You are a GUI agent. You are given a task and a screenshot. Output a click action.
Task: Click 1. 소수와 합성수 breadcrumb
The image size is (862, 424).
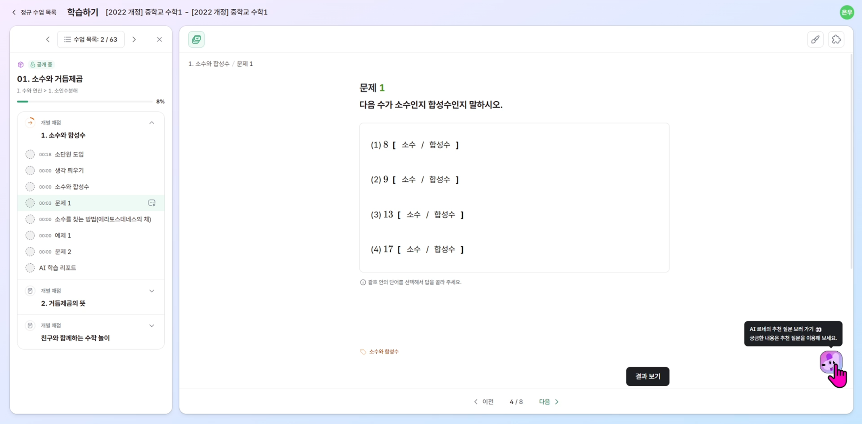tap(209, 64)
